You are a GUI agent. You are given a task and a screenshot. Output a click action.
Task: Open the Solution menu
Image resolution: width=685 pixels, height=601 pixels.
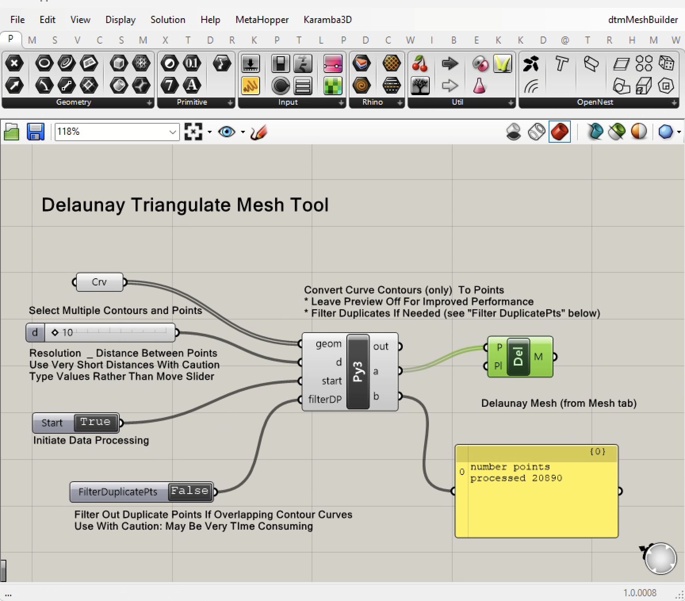coord(168,19)
